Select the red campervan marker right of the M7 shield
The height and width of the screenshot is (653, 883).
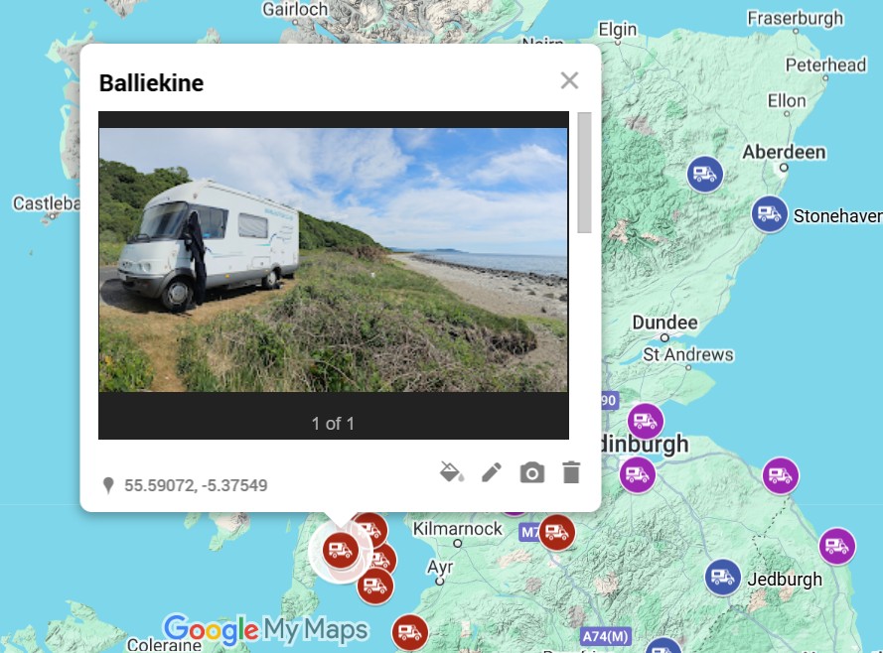pyautogui.click(x=557, y=532)
